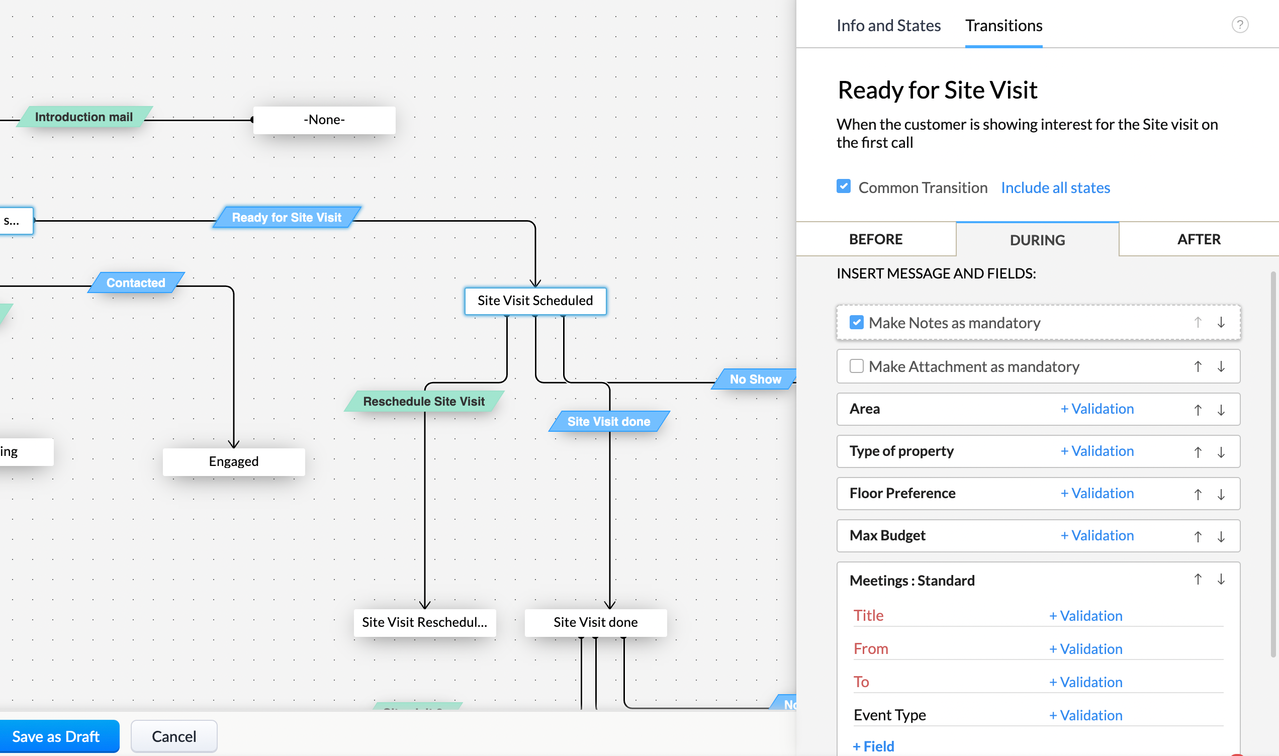1279x756 pixels.
Task: Move Make Attachment row down
Action: (x=1220, y=367)
